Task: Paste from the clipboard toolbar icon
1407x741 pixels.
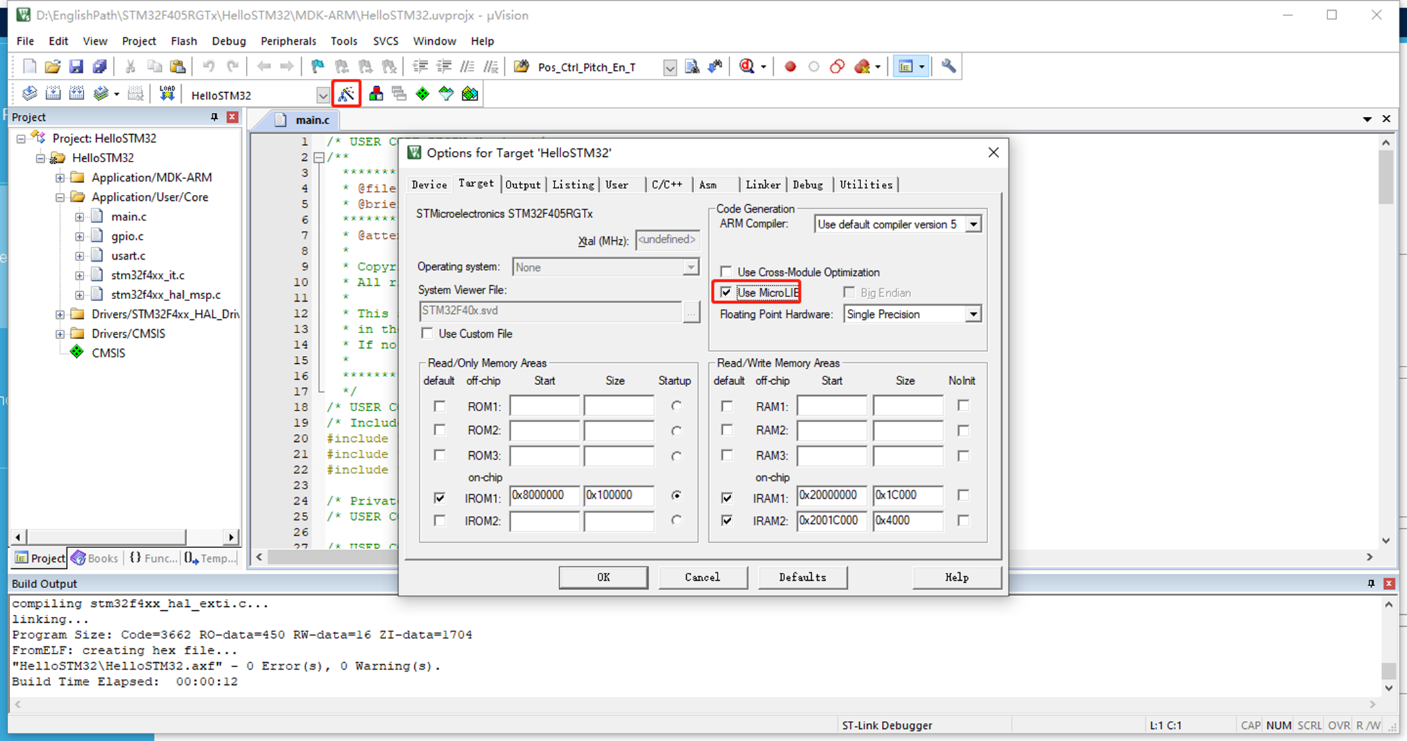Action: pyautogui.click(x=178, y=66)
